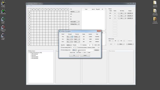Click the Clear button in main window

point(121,44)
